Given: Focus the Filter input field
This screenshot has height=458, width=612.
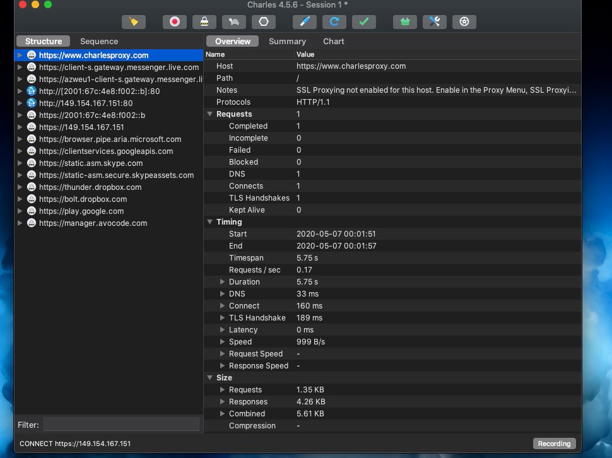Looking at the screenshot, I should tap(121, 425).
